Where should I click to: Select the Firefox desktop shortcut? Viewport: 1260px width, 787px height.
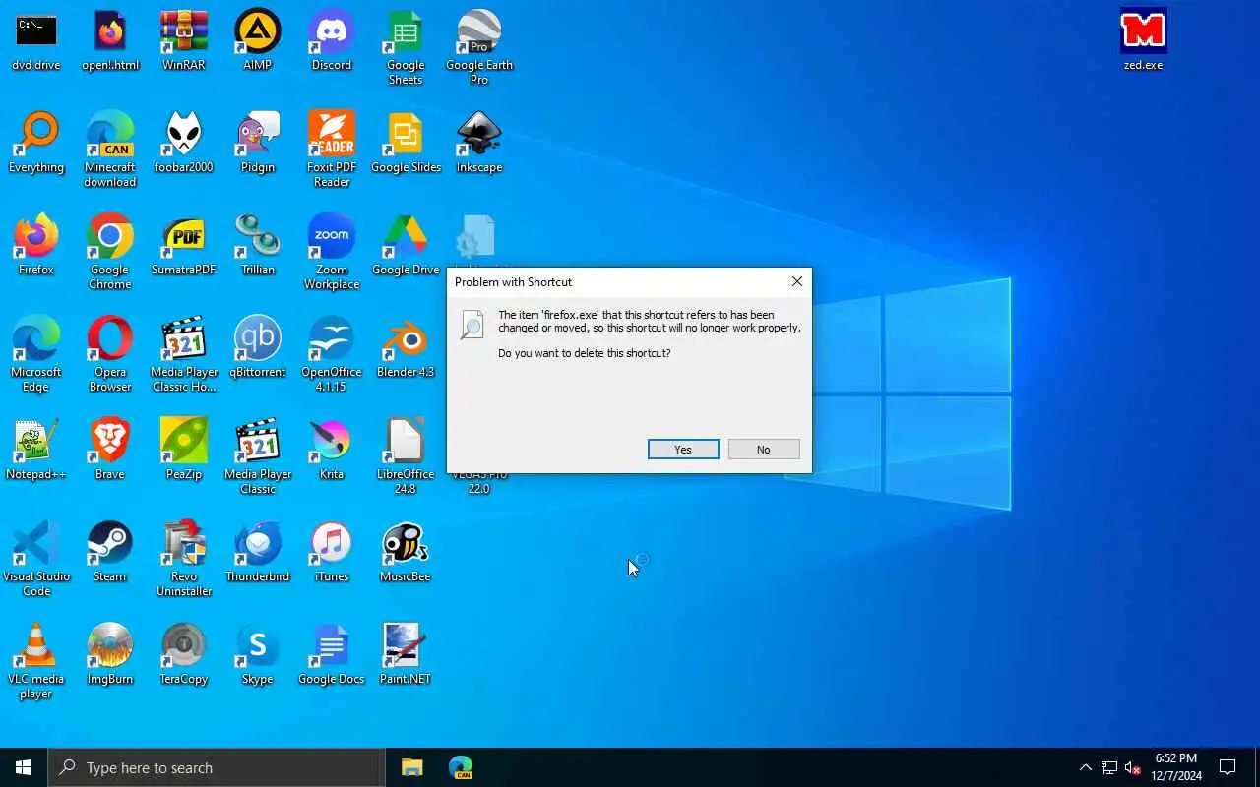[x=36, y=246]
